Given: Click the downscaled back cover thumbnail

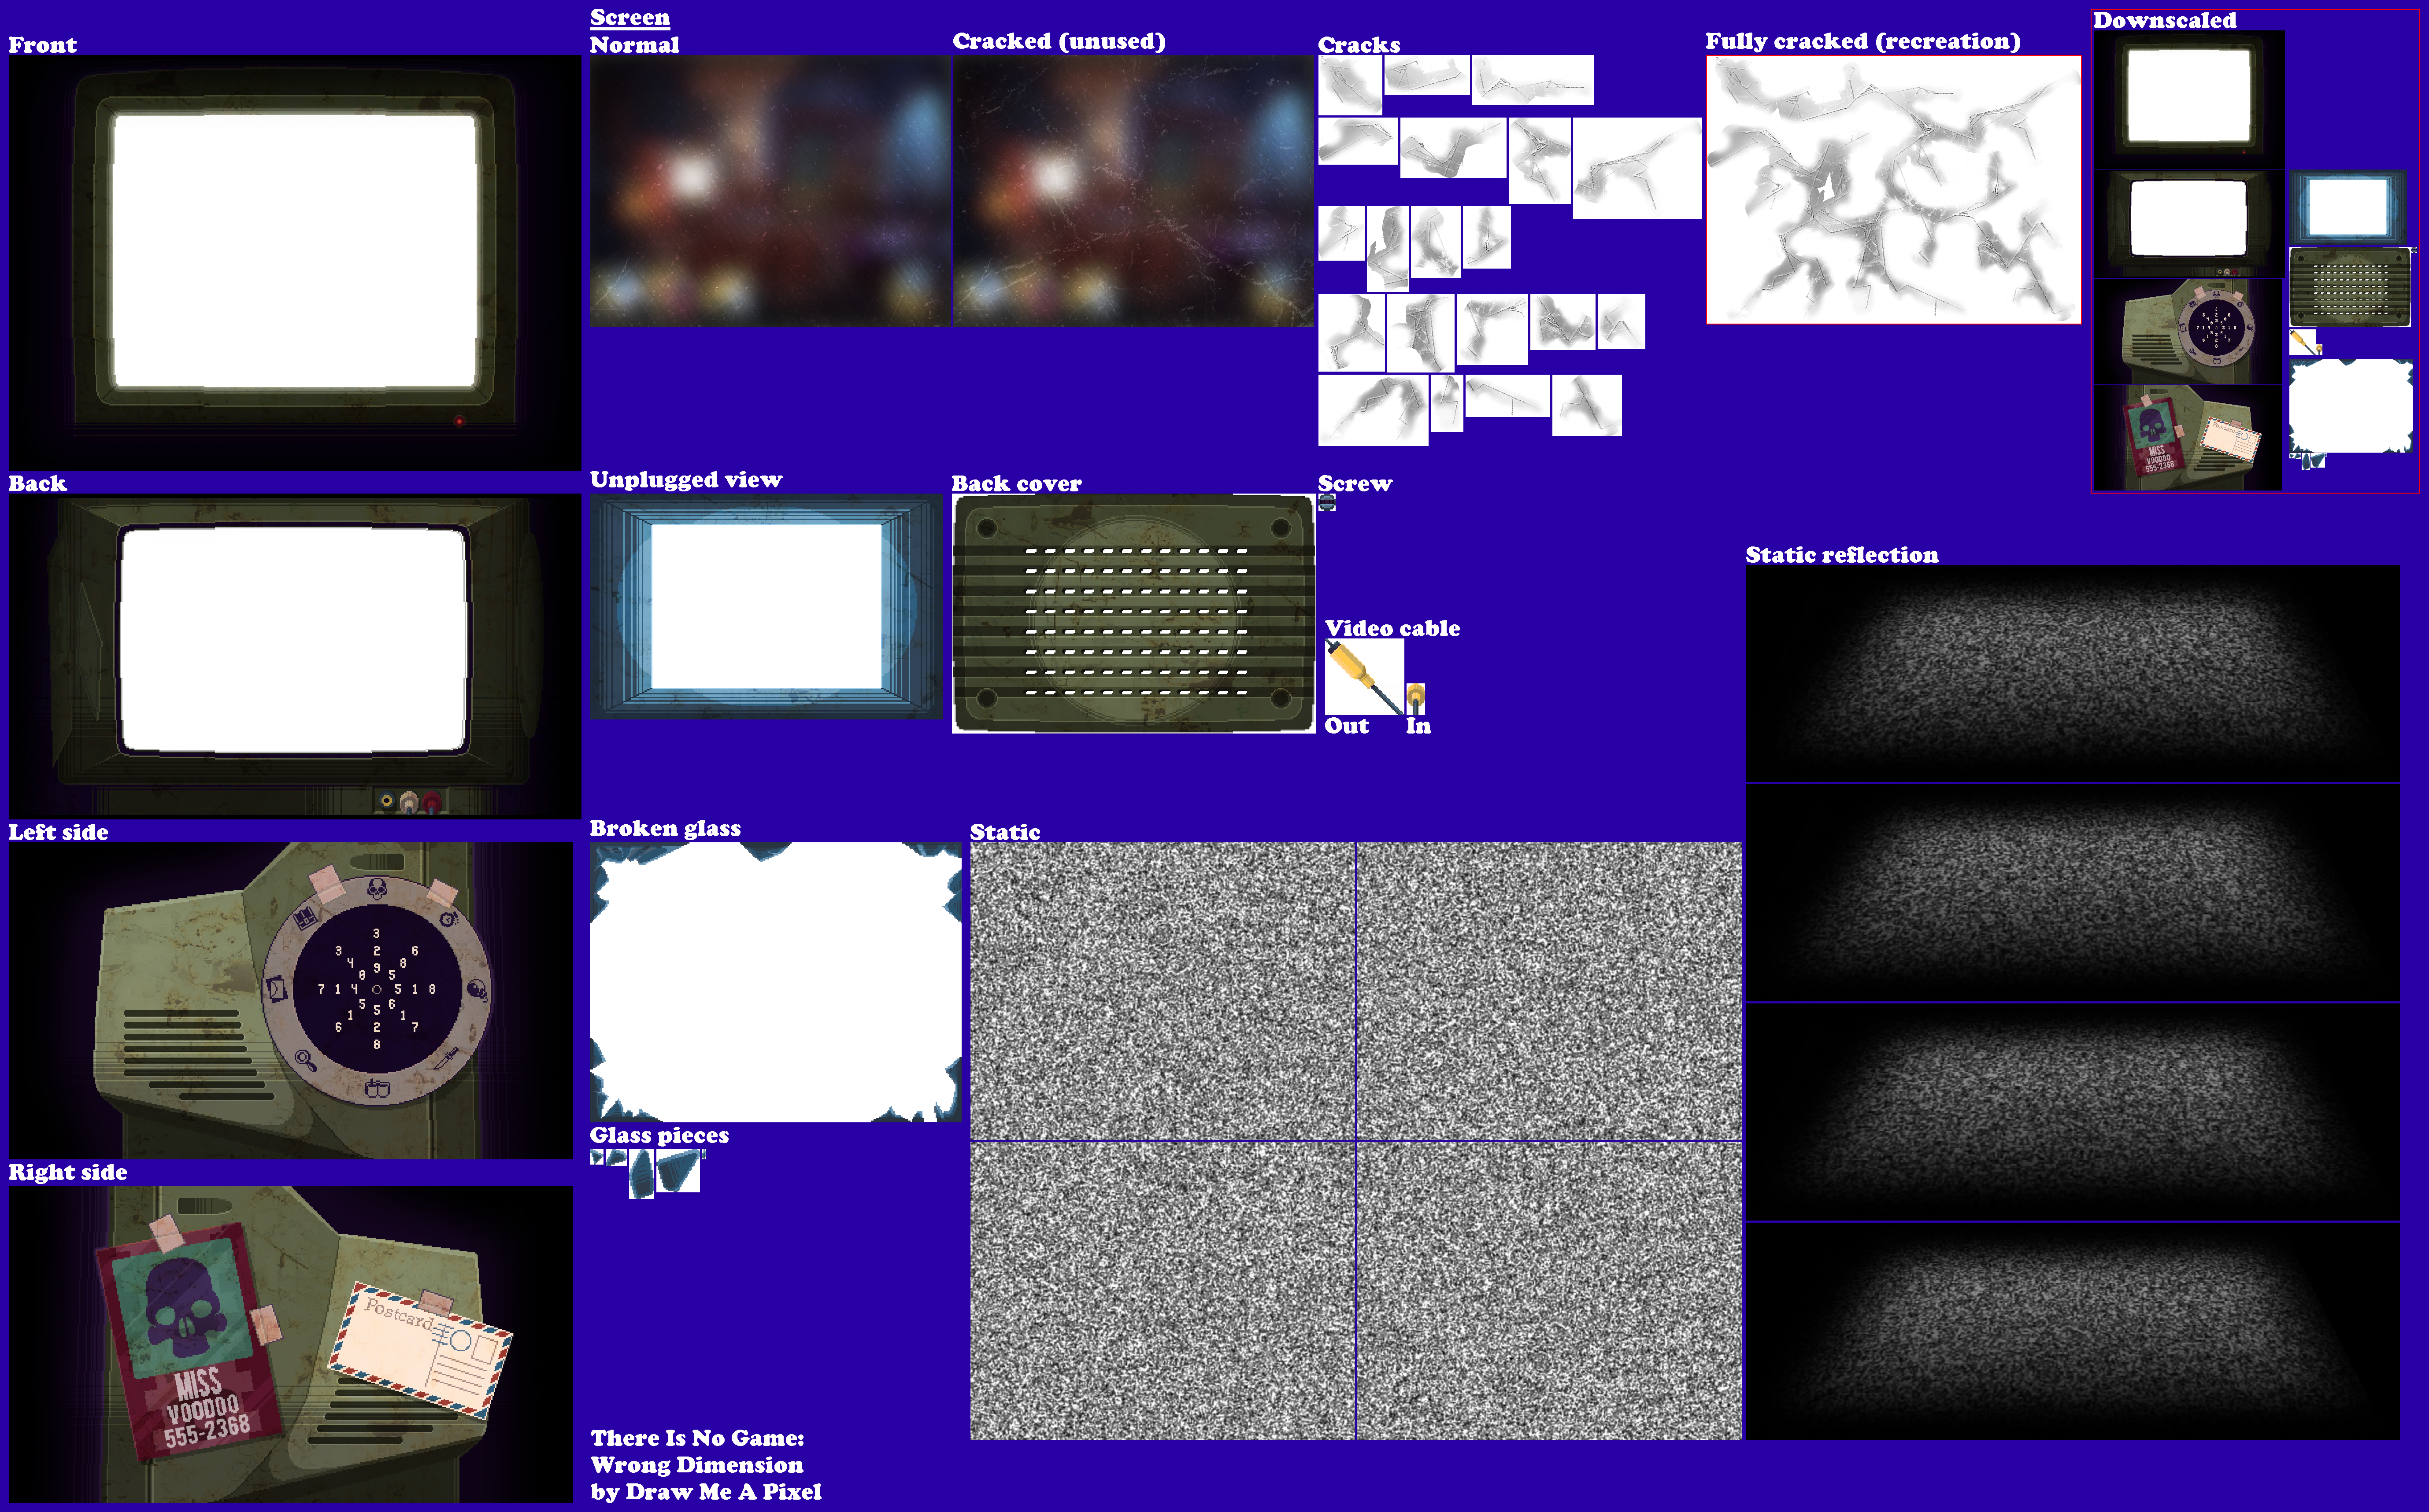Looking at the screenshot, I should pos(2350,287).
